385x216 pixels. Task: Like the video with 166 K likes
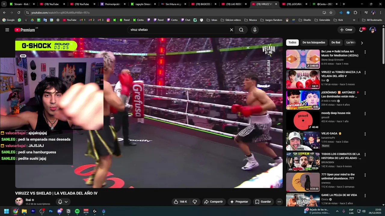180,202
